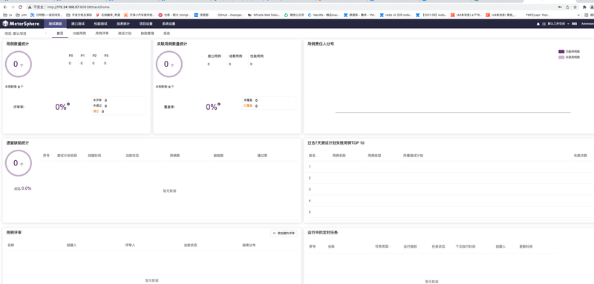Click the 接口用例 count label
This screenshot has width=594, height=284.
[x=214, y=56]
